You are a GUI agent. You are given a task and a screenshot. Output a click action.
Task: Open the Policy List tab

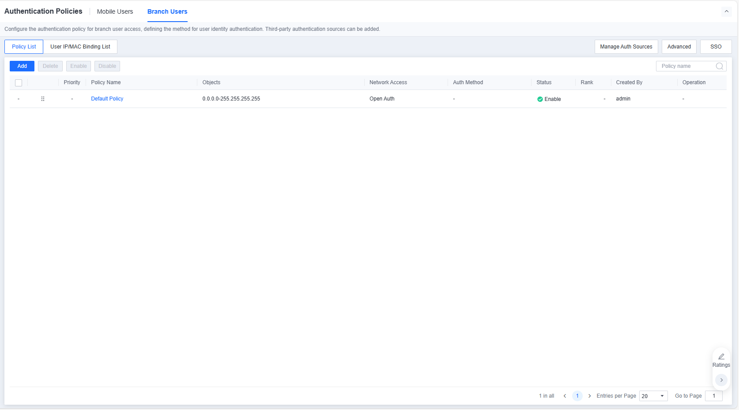pyautogui.click(x=24, y=47)
